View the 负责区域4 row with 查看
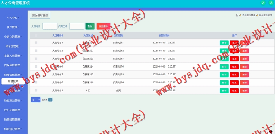This screenshot has height=134, width=275. tap(224, 67)
